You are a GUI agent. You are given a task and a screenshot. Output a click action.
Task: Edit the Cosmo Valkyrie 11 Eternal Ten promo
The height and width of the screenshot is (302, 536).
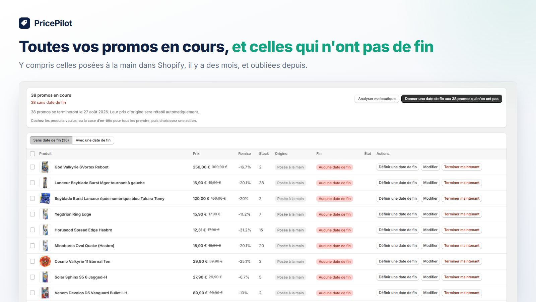point(430,261)
